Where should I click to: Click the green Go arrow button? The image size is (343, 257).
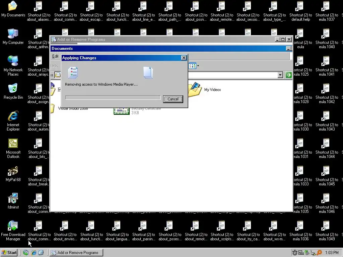[288, 75]
